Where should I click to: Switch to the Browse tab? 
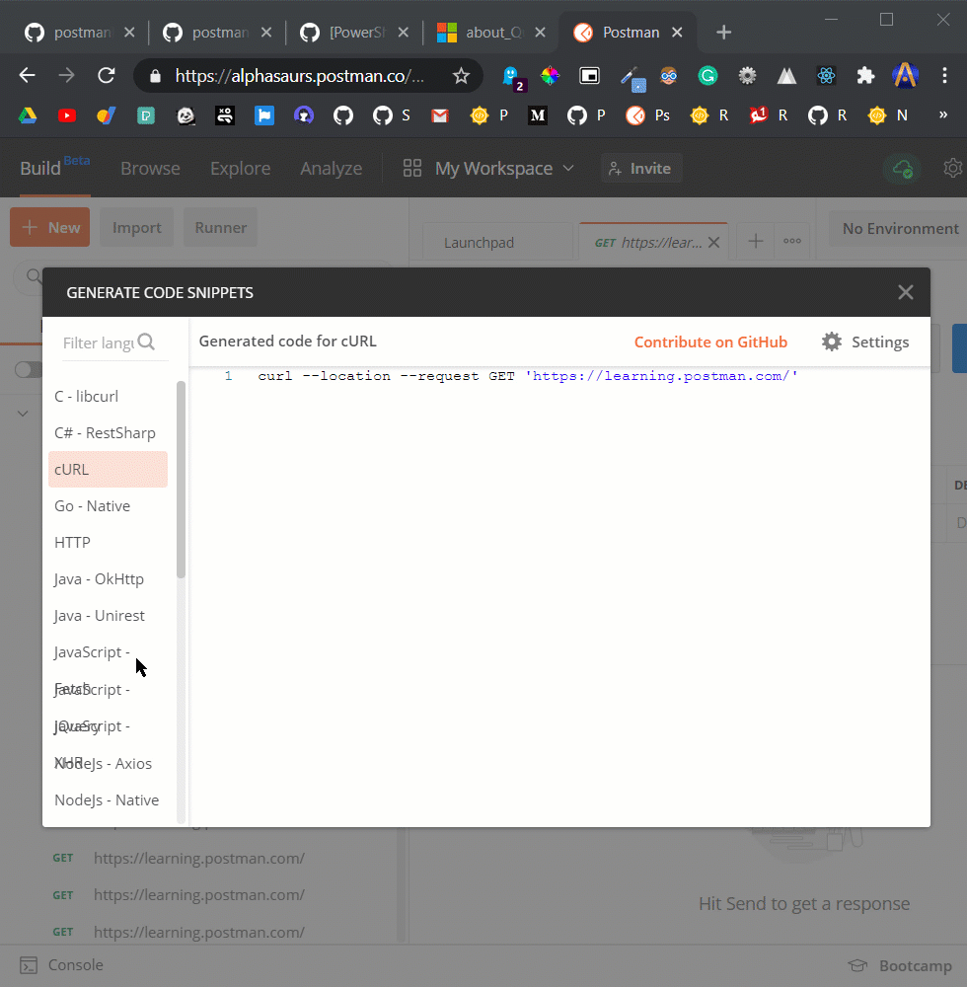tap(150, 168)
